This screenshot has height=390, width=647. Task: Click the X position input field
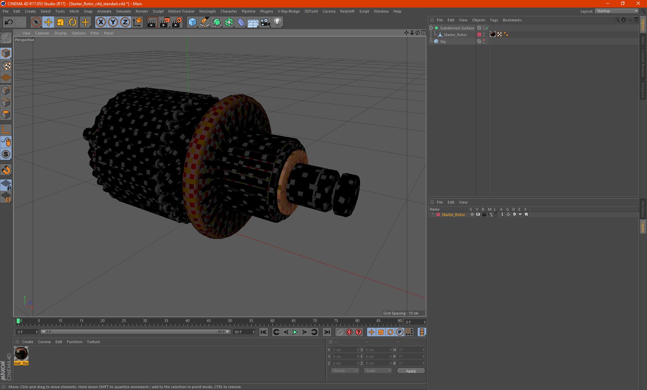click(346, 350)
